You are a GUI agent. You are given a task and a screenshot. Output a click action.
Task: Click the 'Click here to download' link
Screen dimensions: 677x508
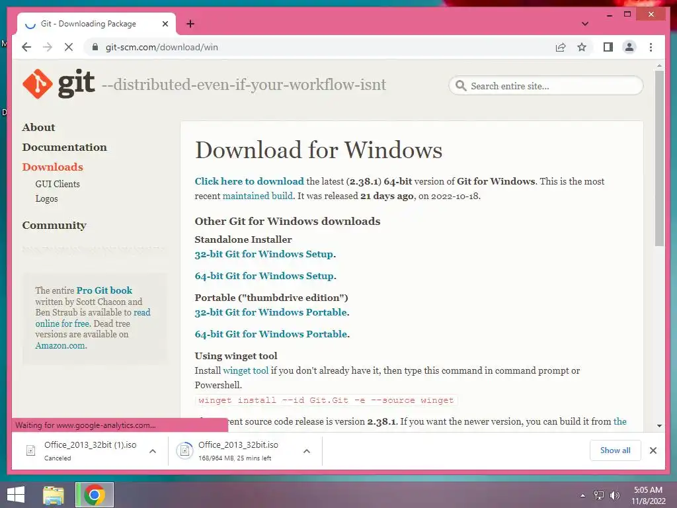pyautogui.click(x=249, y=181)
